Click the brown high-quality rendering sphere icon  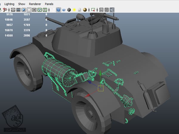pyautogui.click(x=85, y=10)
